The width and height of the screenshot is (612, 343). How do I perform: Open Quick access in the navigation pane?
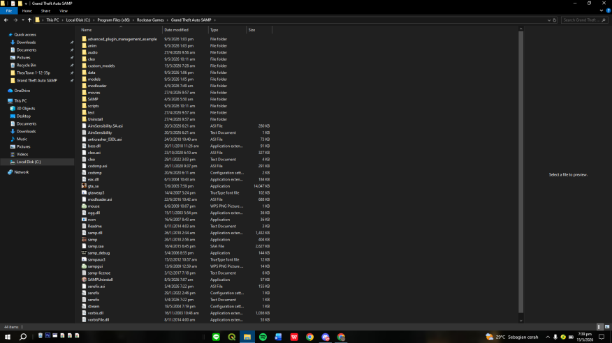click(x=25, y=35)
